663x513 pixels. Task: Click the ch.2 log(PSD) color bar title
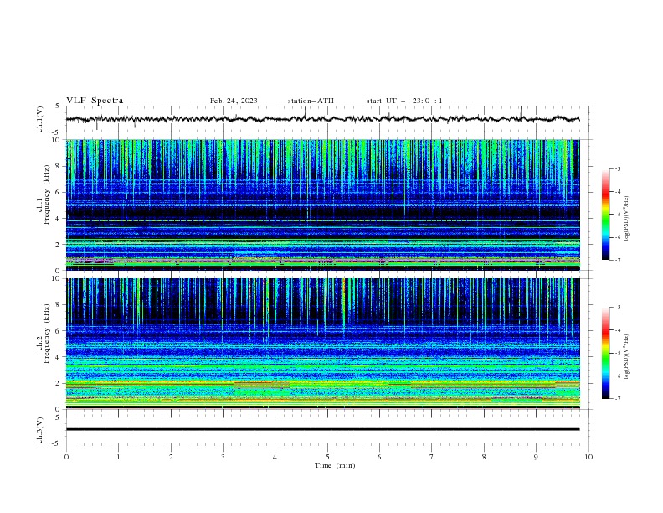click(x=627, y=357)
